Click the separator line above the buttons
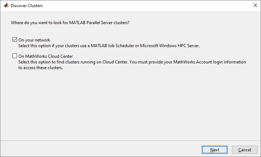Viewport: 261px width, 157px height. pyautogui.click(x=130, y=140)
